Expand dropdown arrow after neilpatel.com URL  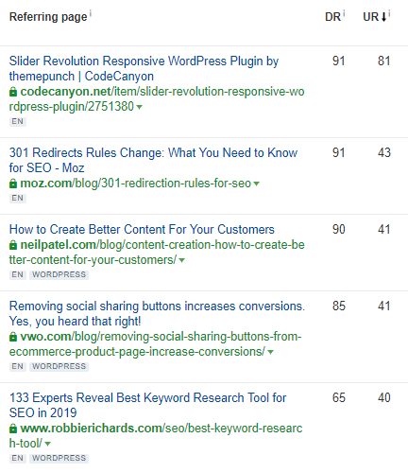pyautogui.click(x=181, y=260)
